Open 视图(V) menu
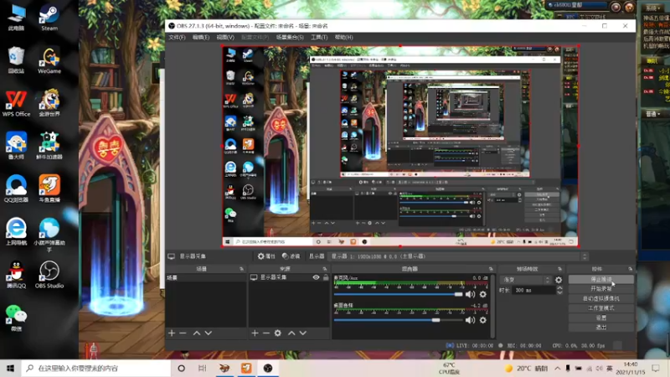The image size is (670, 377). pos(225,37)
